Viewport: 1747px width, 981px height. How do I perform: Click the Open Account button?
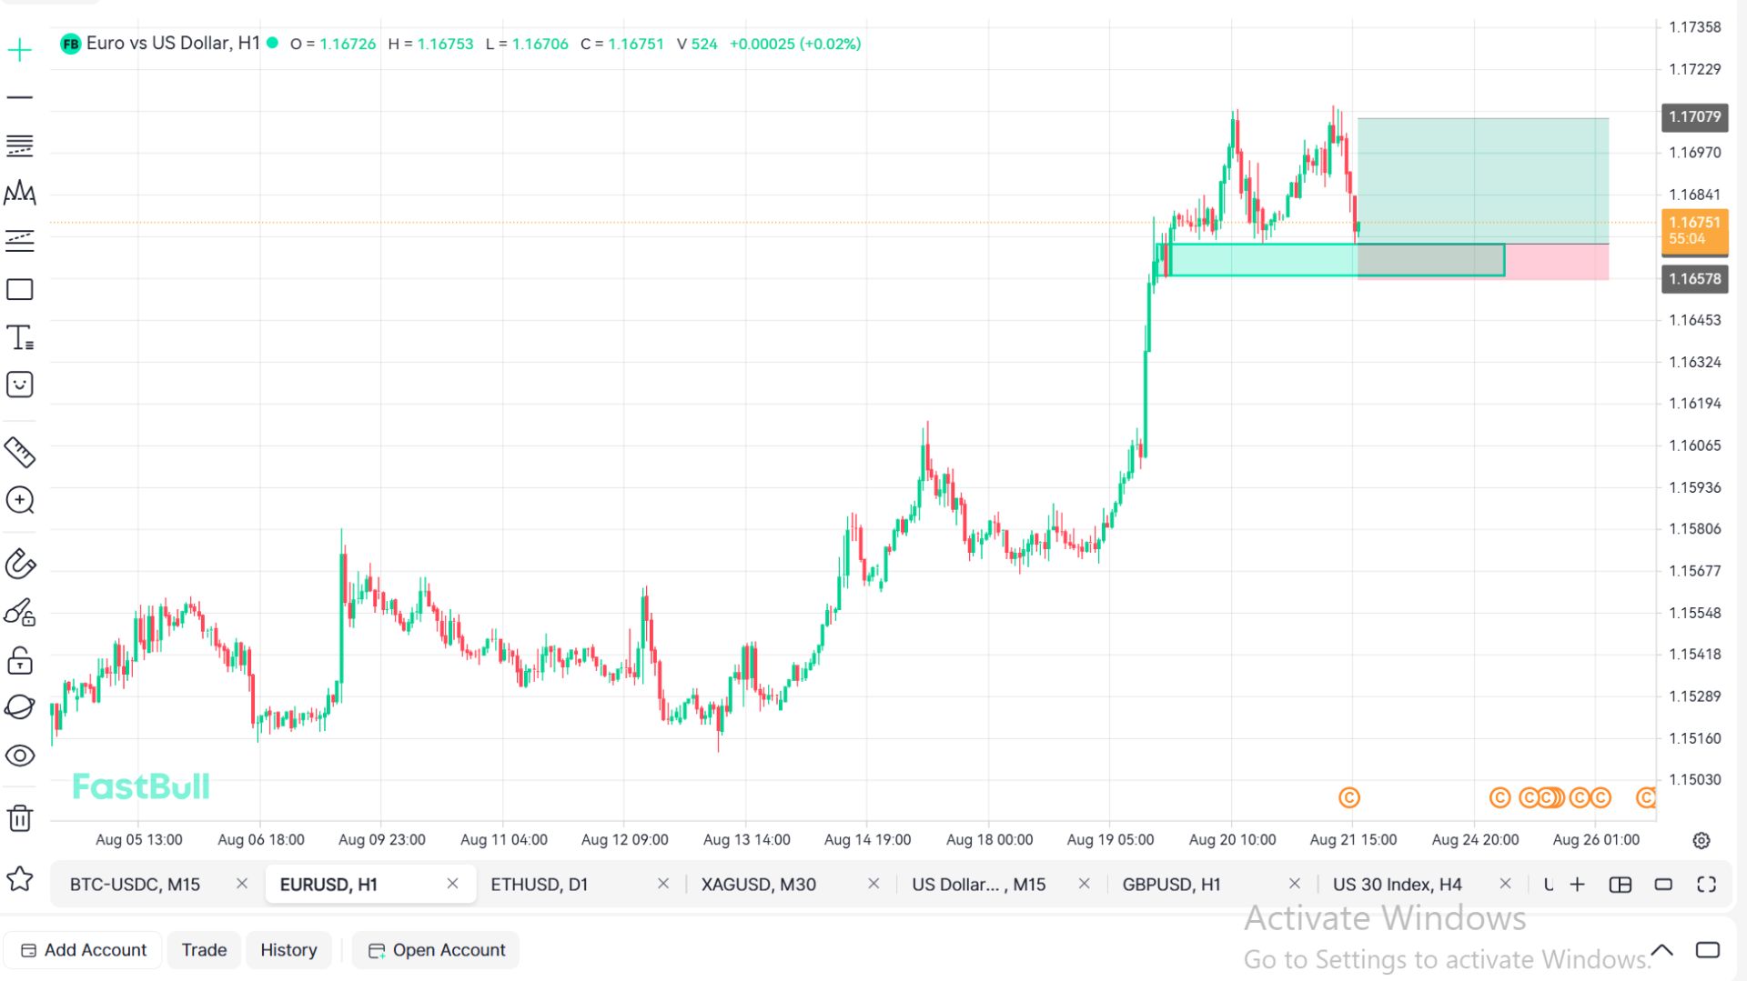tap(437, 950)
